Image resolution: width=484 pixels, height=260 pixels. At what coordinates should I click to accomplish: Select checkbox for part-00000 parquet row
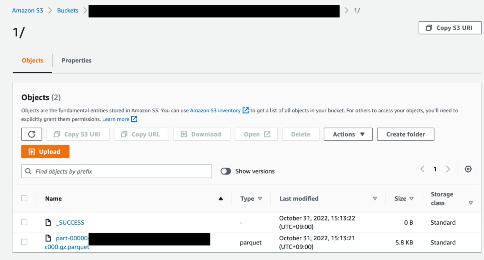pos(24,242)
